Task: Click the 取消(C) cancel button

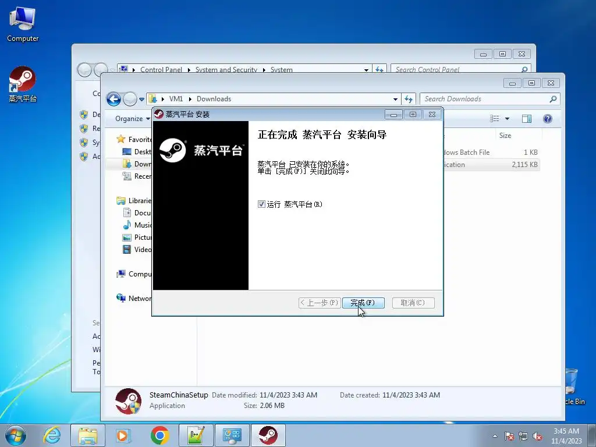Action: coord(413,303)
